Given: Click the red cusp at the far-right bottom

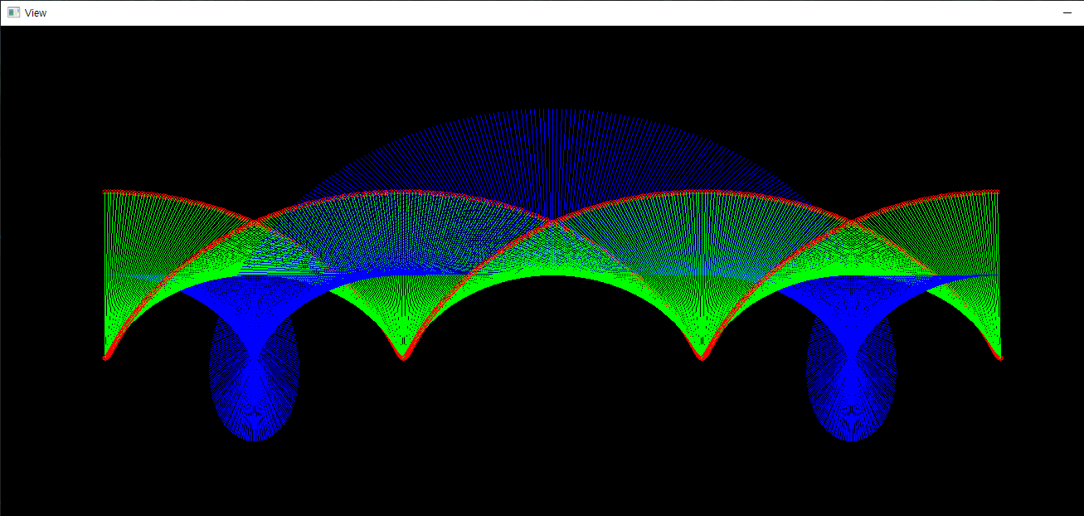Looking at the screenshot, I should pyautogui.click(x=999, y=358).
